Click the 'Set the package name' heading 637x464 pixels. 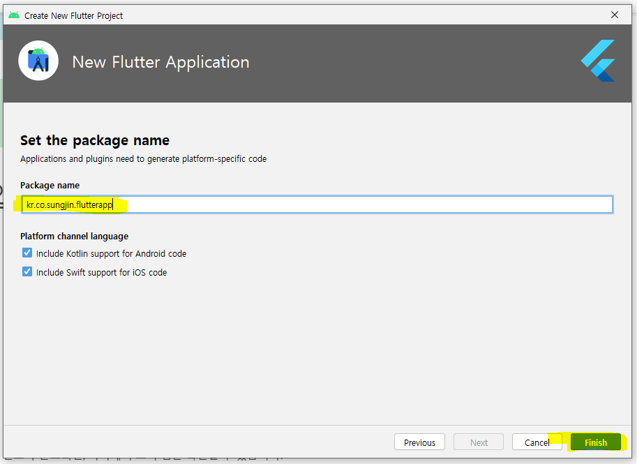pyautogui.click(x=95, y=140)
